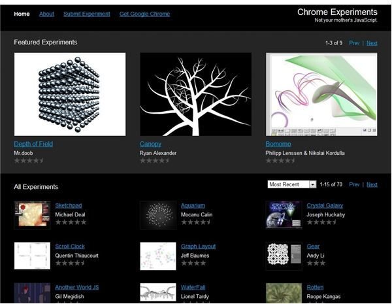
Task: Click the sort dropdown arrow button
Action: 312,184
